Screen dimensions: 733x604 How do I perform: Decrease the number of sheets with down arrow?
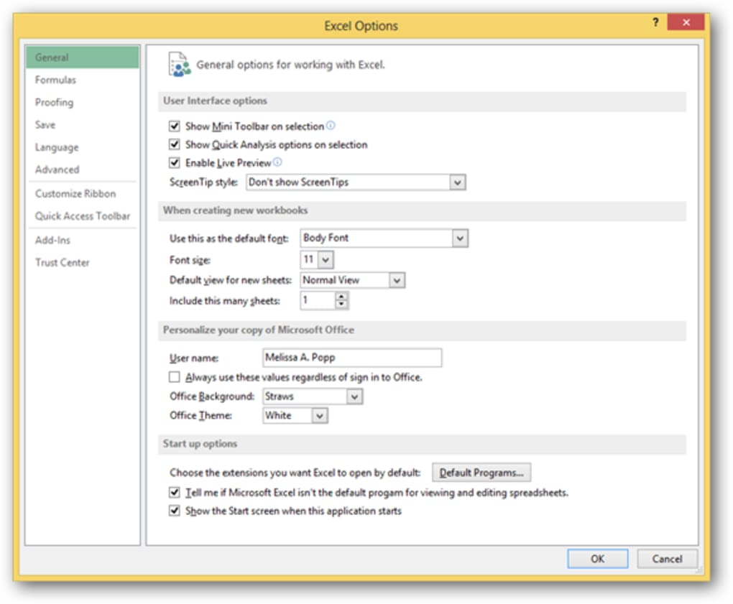[342, 305]
